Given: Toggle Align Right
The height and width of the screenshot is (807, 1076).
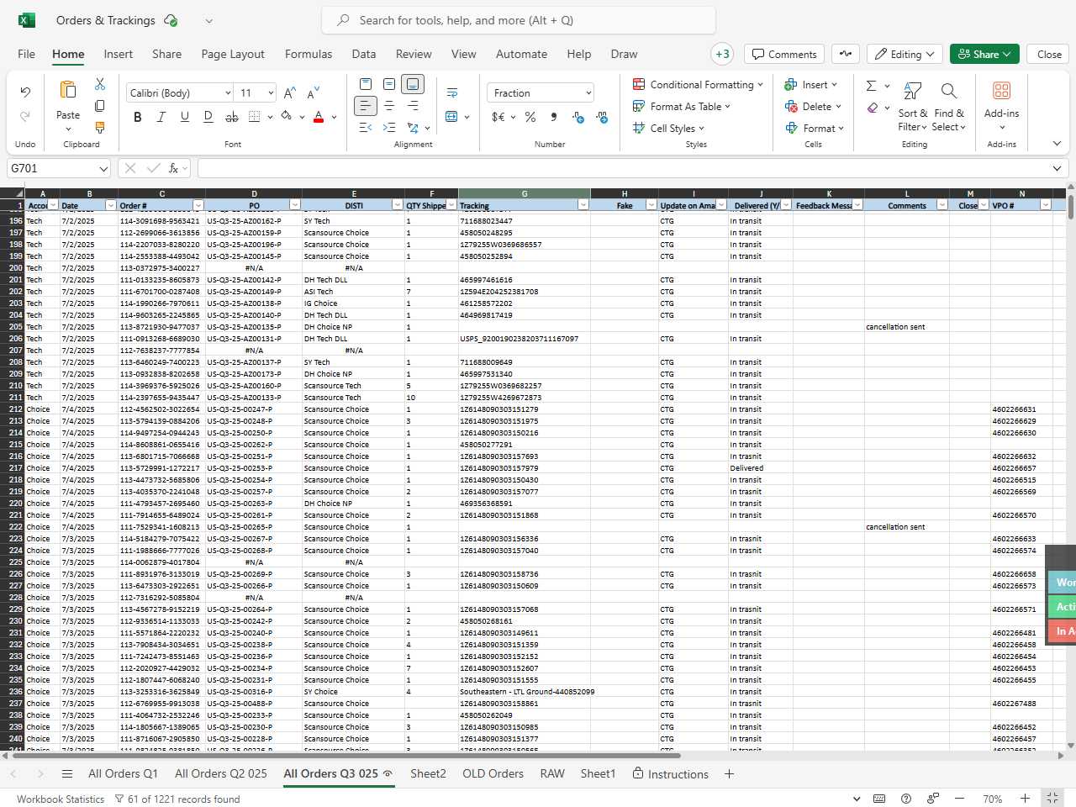Looking at the screenshot, I should click(413, 106).
